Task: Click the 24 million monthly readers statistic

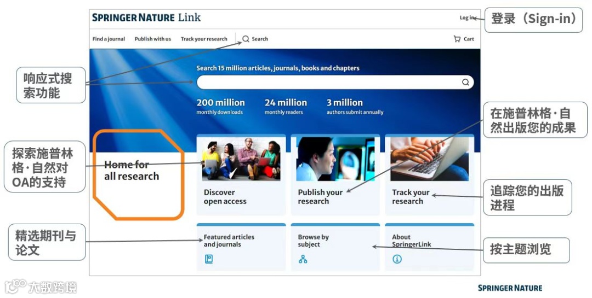Action: click(x=286, y=107)
